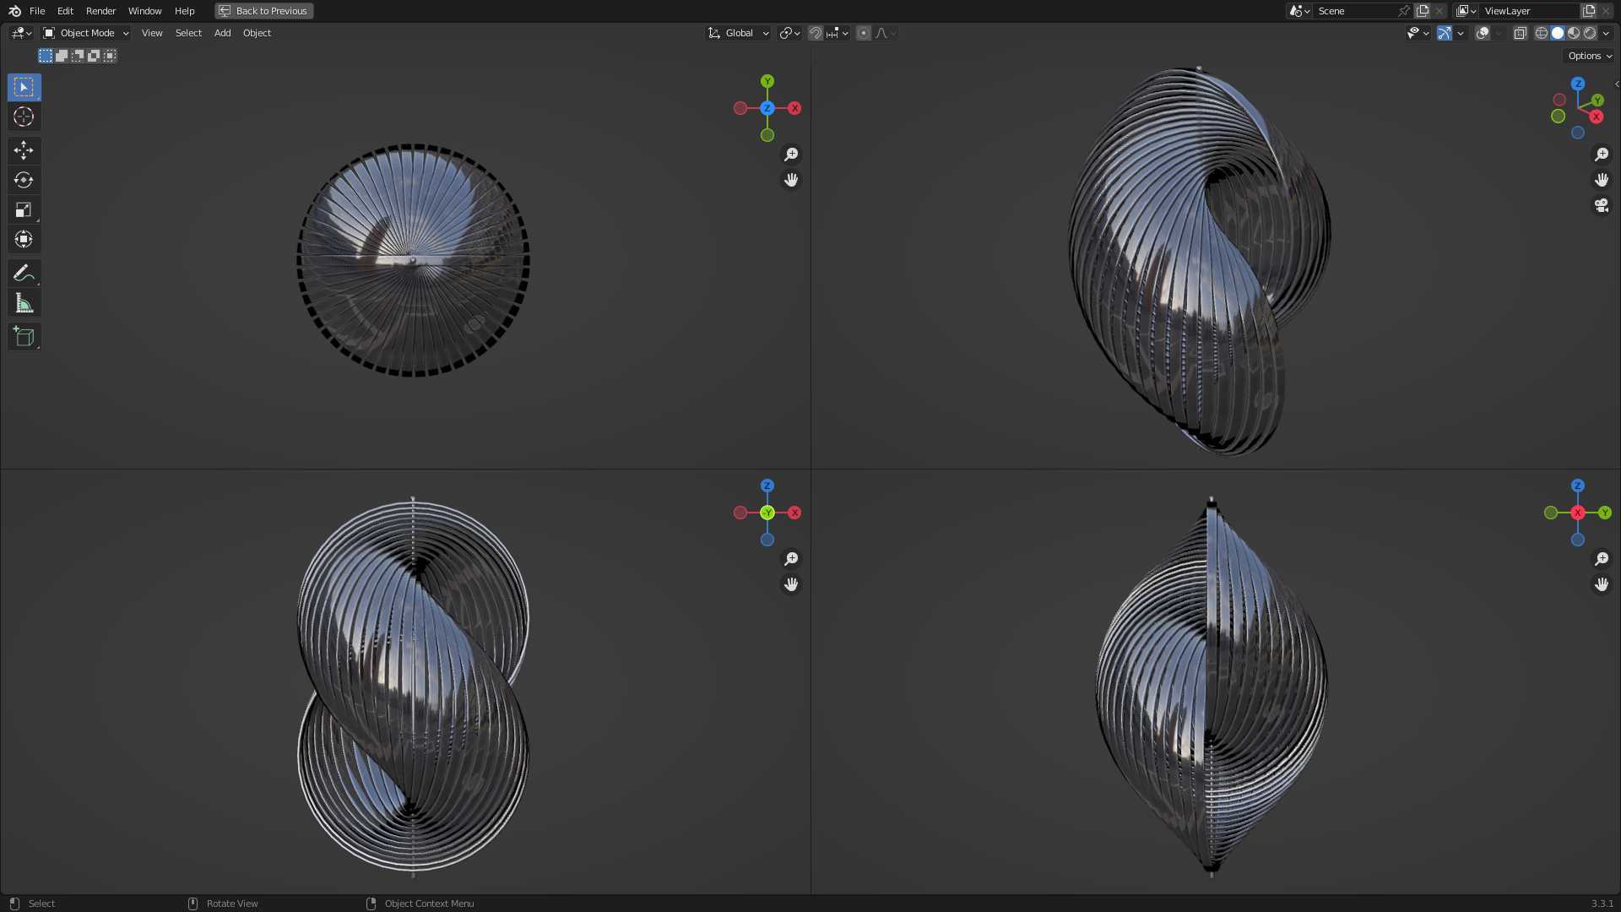The width and height of the screenshot is (1621, 912).
Task: Open the pivot point dropdown
Action: point(789,33)
